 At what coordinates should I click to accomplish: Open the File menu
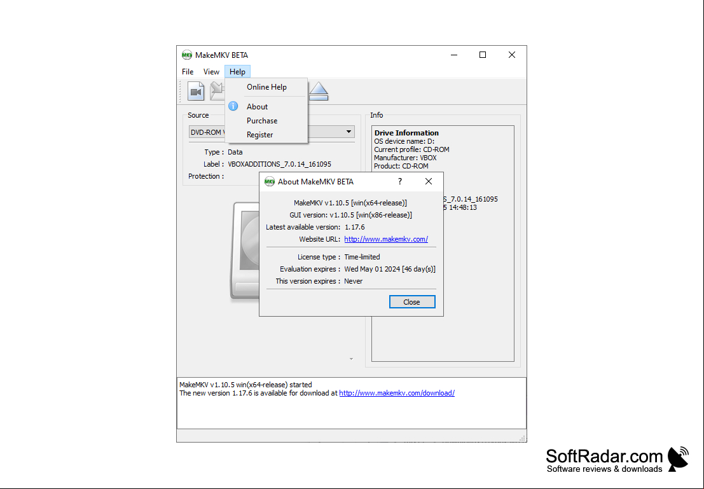coord(188,72)
